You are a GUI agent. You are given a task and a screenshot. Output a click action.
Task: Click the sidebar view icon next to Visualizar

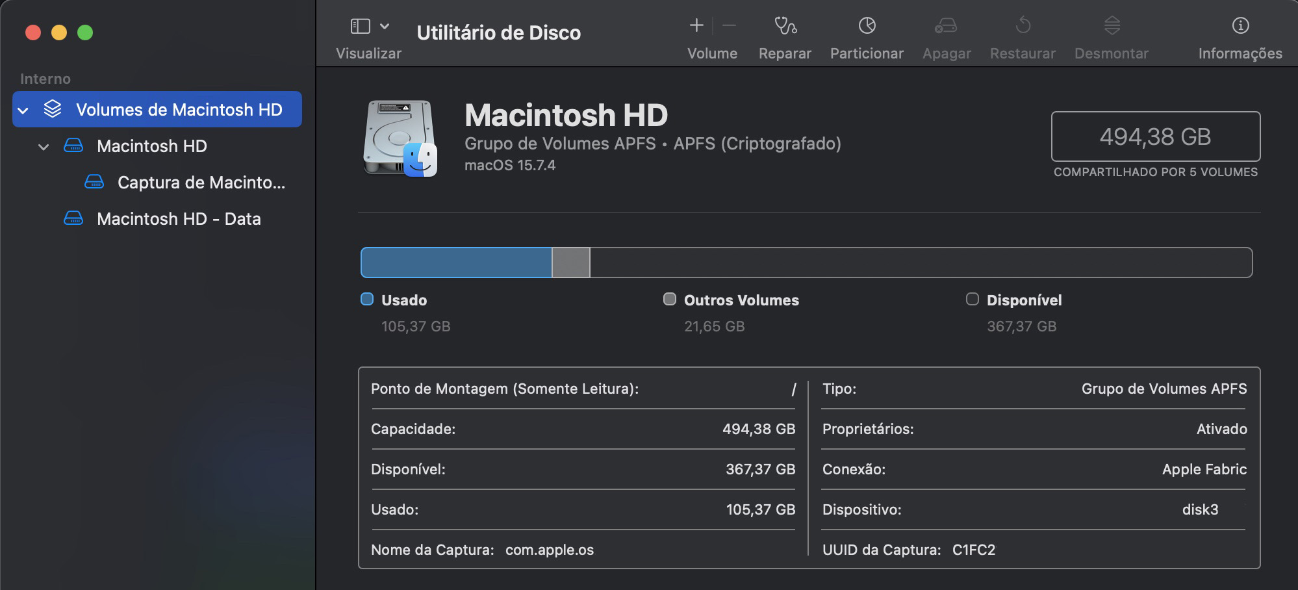pyautogui.click(x=361, y=26)
